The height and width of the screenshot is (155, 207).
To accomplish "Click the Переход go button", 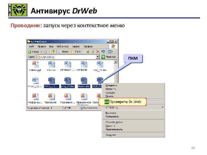I will point(108,57).
